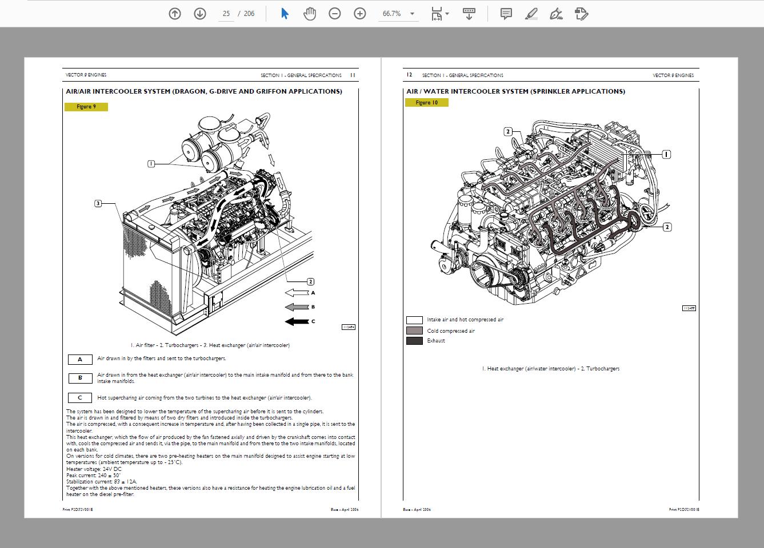The image size is (764, 548).
Task: Click the dark Exhaust swatch in the legend
Action: pyautogui.click(x=414, y=341)
